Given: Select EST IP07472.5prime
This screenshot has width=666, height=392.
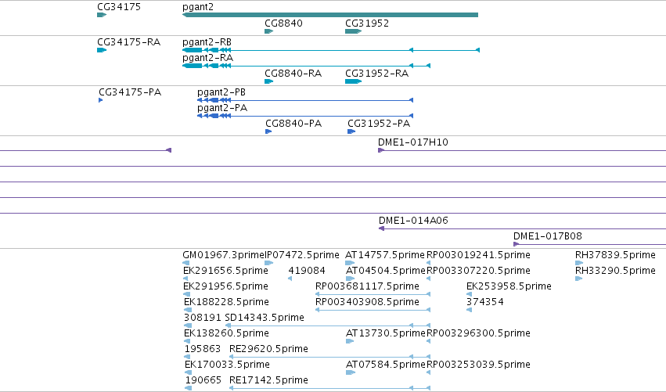Looking at the screenshot, I should click(302, 255).
